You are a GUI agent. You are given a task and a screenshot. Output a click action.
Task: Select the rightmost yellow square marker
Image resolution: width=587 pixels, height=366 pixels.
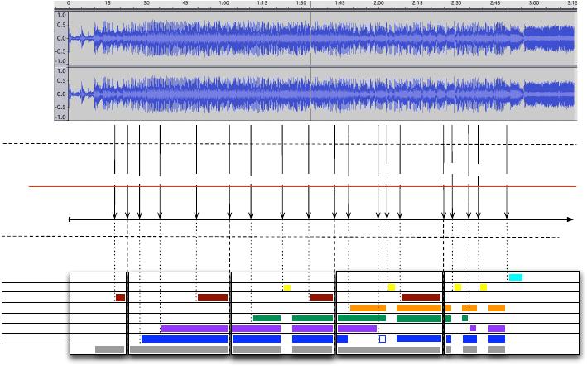point(484,287)
